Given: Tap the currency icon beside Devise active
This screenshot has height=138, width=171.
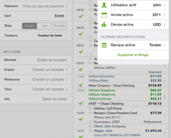Looking at the screenshot, I should pyautogui.click(x=104, y=24).
